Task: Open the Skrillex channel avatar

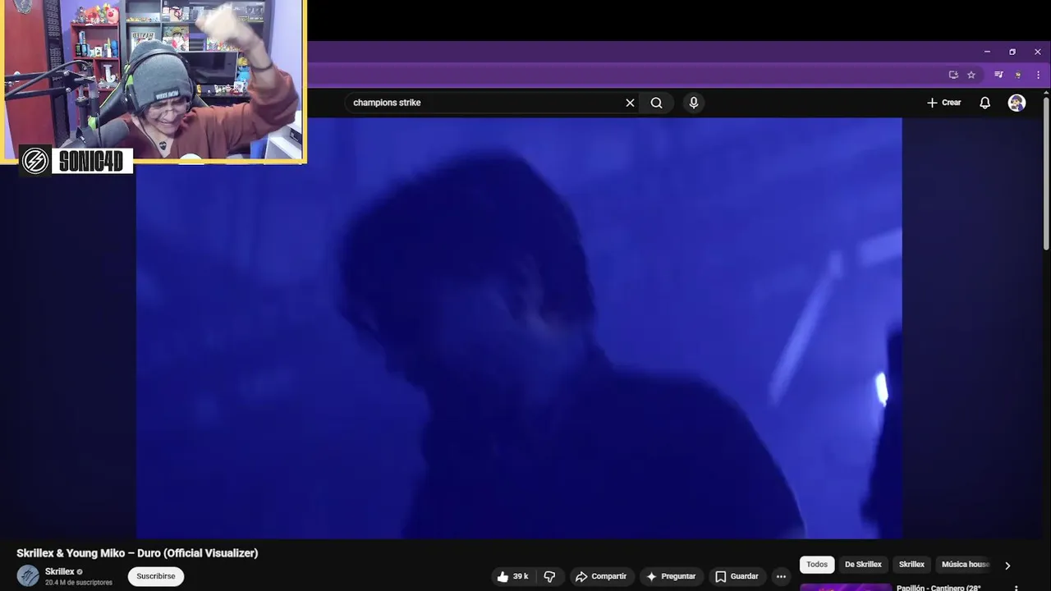Action: (x=28, y=575)
